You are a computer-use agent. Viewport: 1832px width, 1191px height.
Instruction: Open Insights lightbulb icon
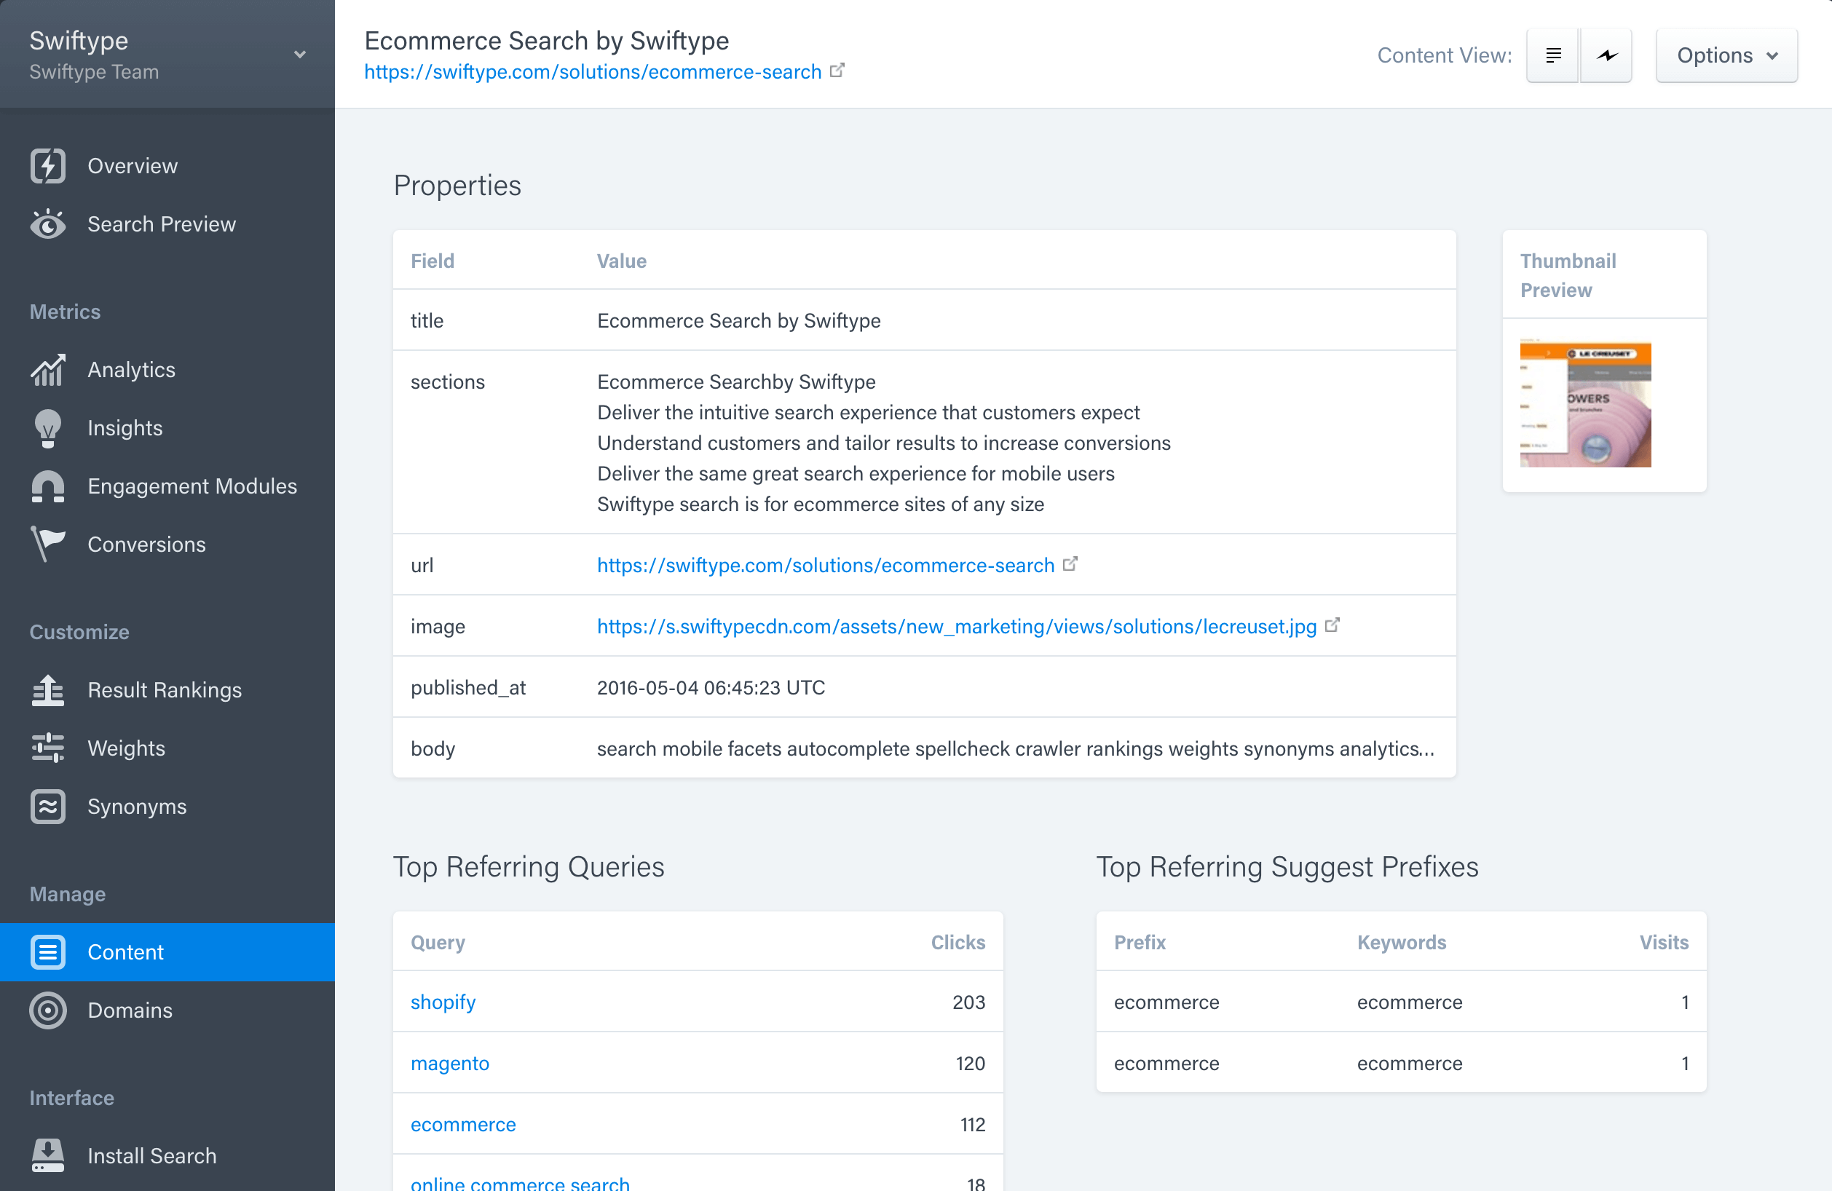[48, 428]
